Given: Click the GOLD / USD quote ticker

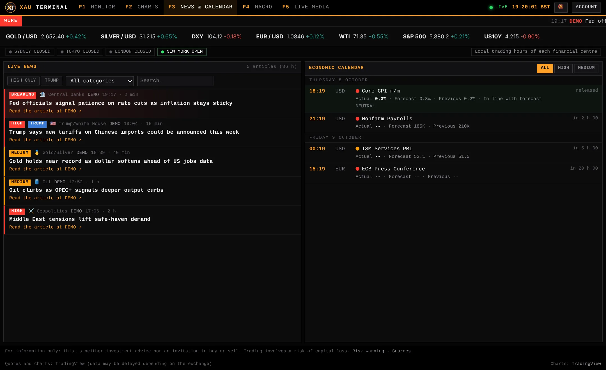Looking at the screenshot, I should pos(46,37).
